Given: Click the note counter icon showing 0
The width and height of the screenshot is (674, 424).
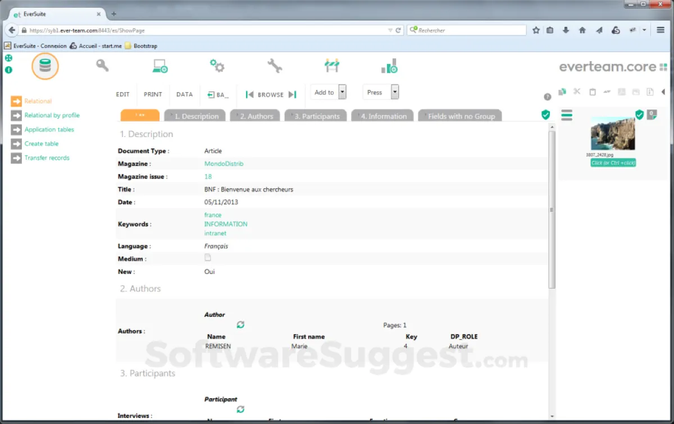Looking at the screenshot, I should pyautogui.click(x=652, y=114).
